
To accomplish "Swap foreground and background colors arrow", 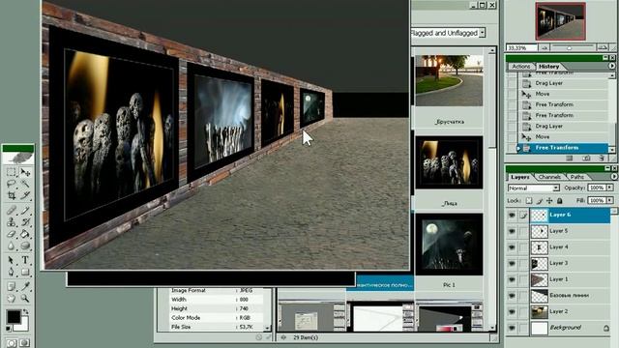I will 26,311.
